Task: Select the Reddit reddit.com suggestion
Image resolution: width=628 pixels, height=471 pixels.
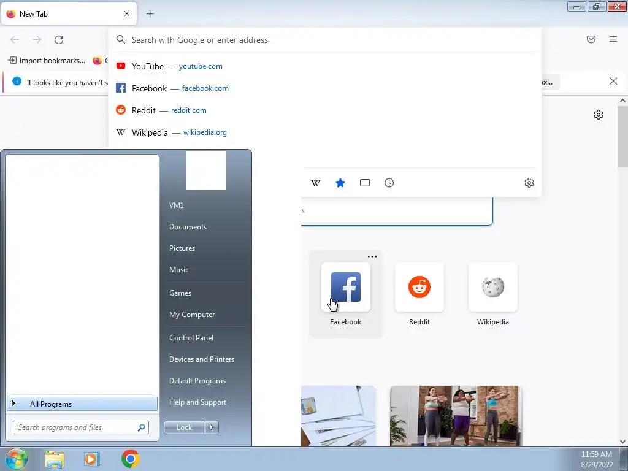Action: pyautogui.click(x=324, y=110)
